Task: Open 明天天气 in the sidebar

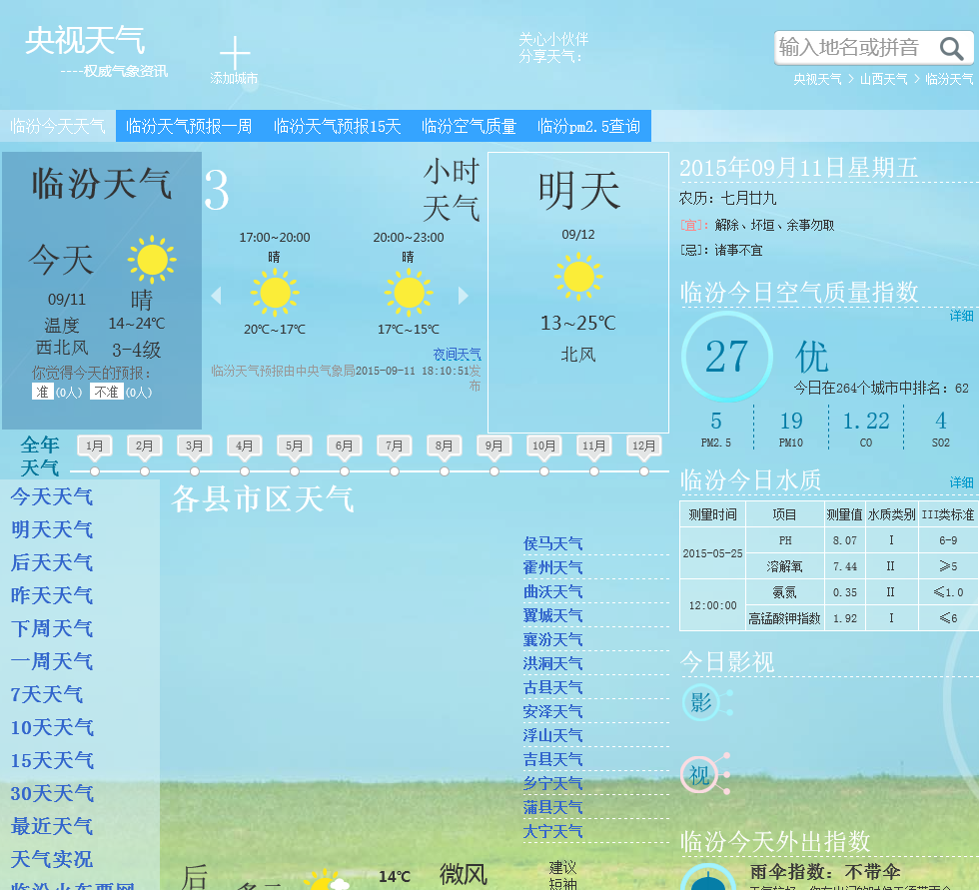Action: click(x=52, y=529)
